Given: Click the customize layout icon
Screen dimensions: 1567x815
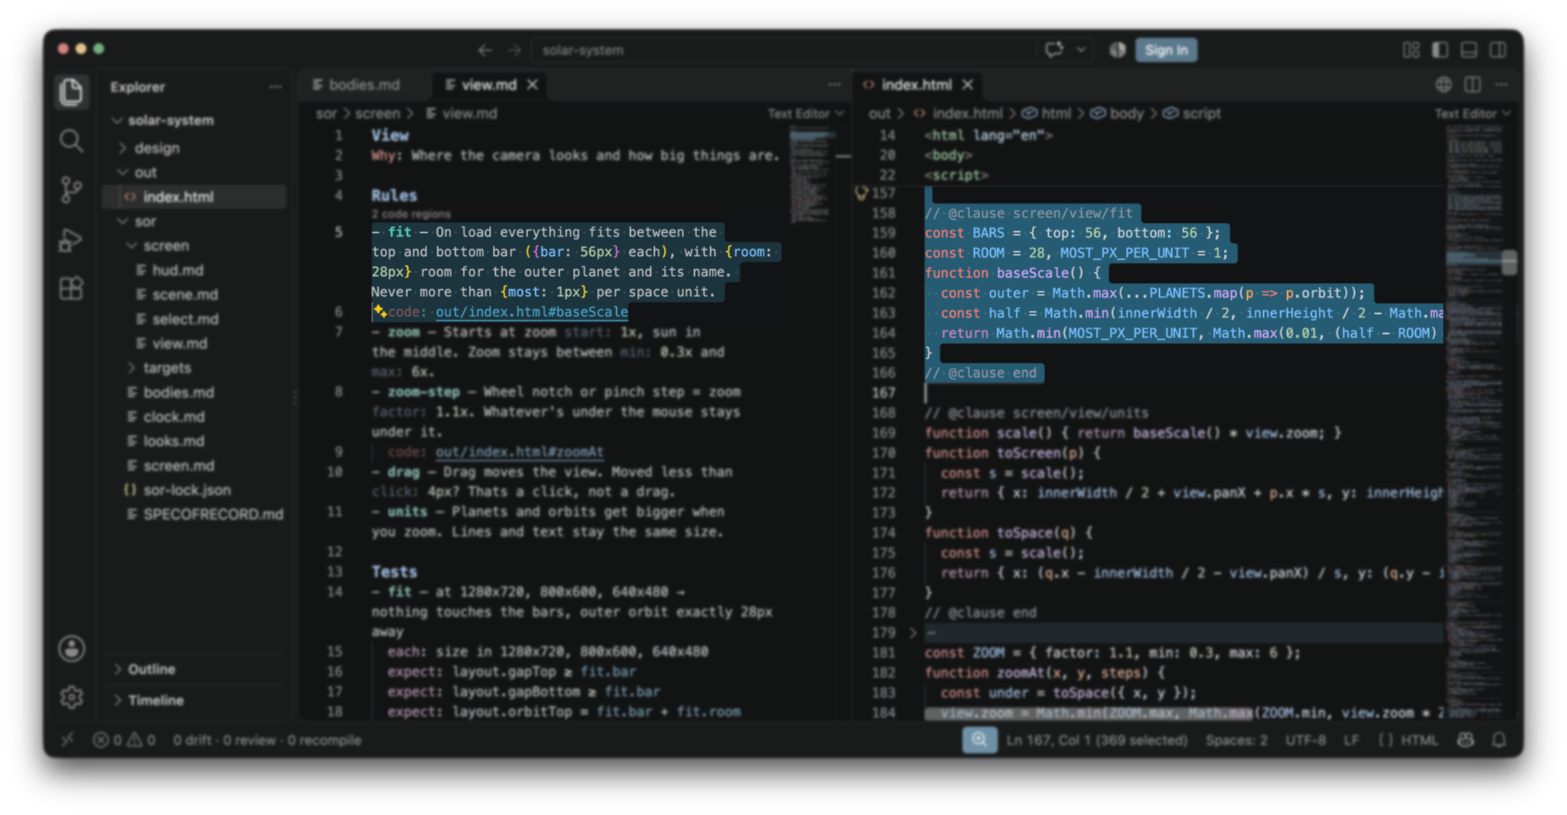Looking at the screenshot, I should tap(1410, 50).
